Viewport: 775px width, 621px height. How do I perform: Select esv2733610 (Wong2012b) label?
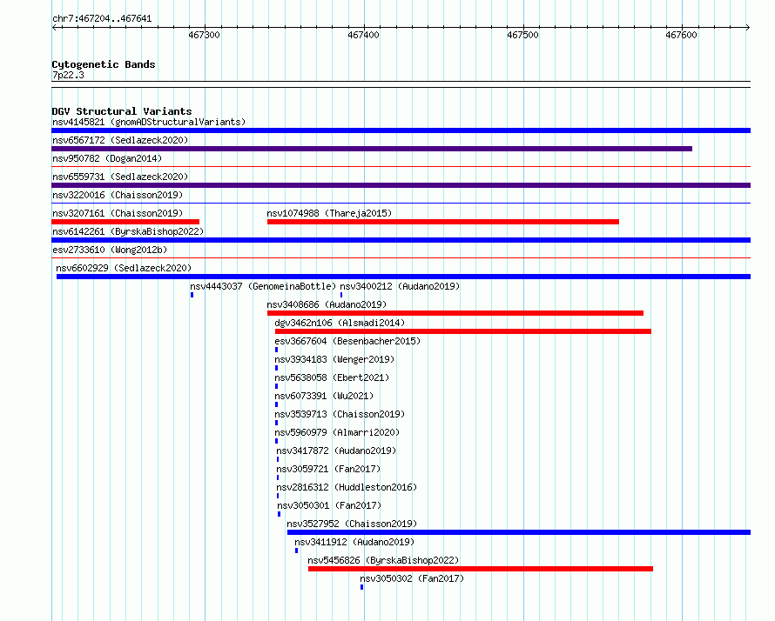[110, 250]
